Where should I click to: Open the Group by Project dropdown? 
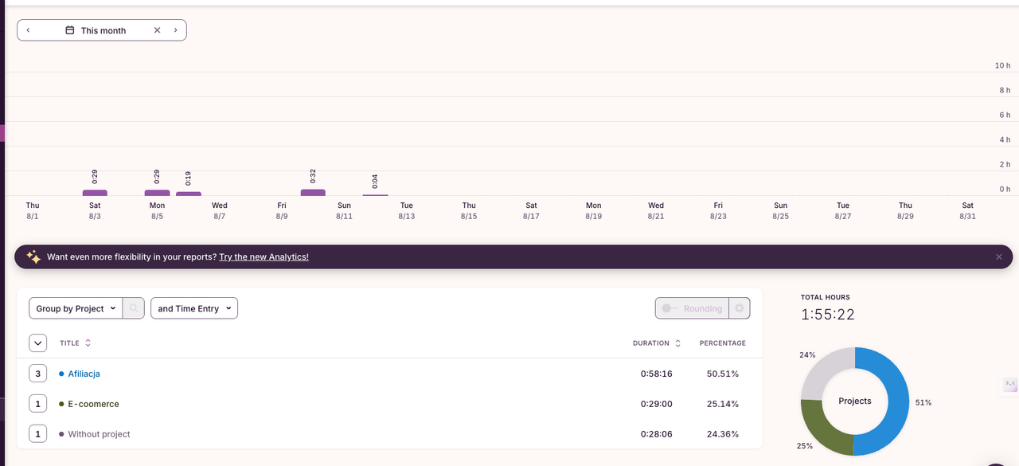pos(76,308)
